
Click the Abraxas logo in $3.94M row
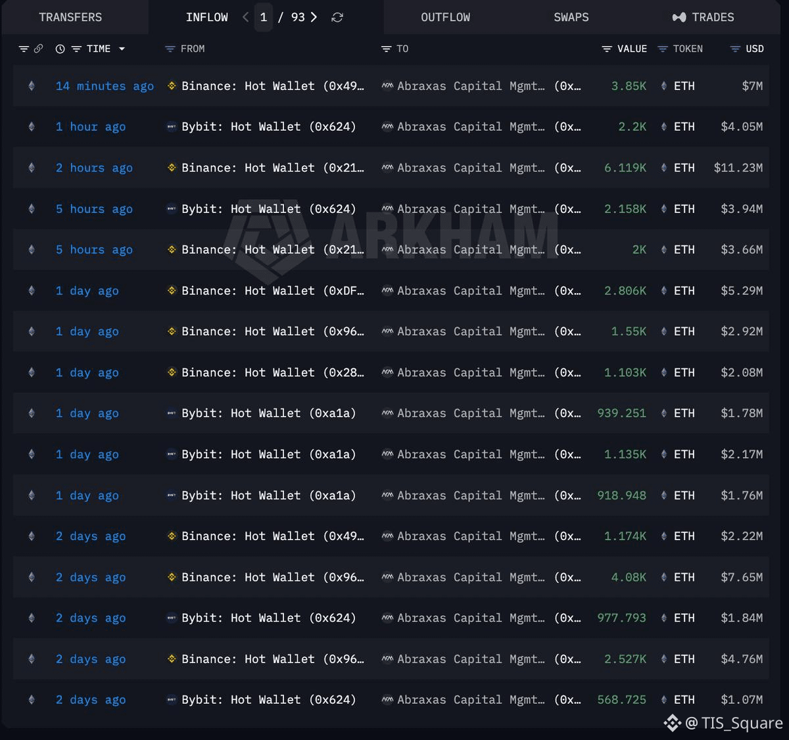[x=387, y=209]
